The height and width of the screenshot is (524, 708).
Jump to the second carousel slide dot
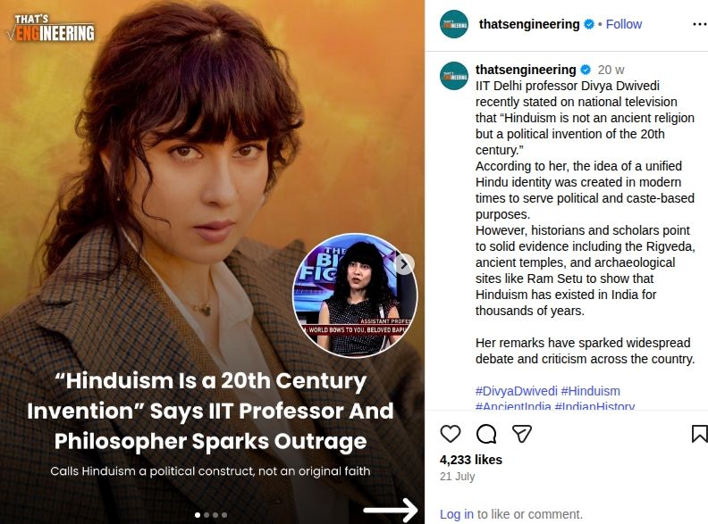[x=206, y=515]
